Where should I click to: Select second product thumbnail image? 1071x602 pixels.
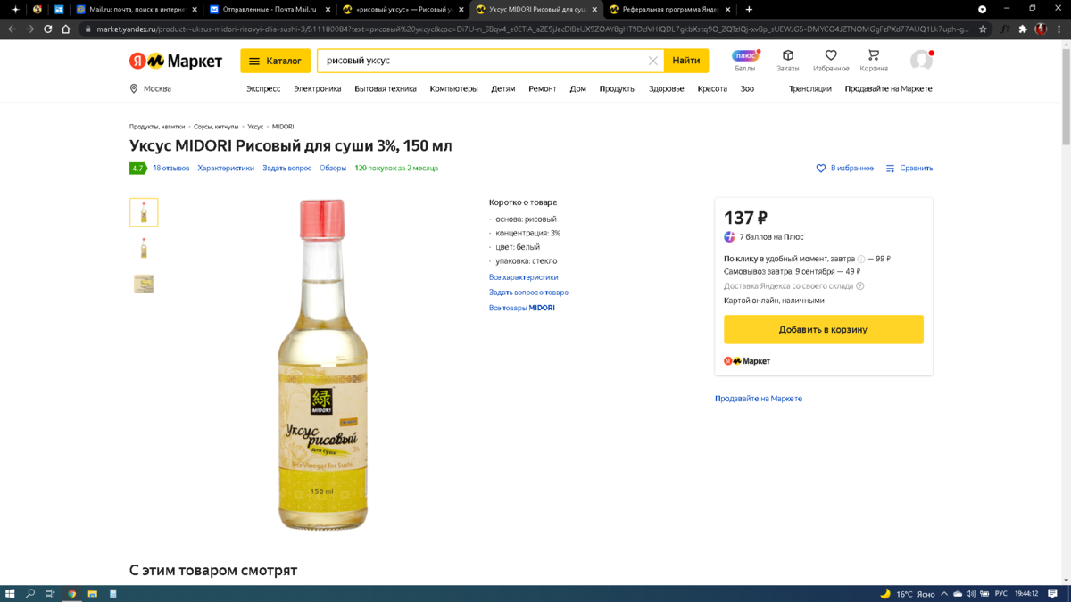[x=144, y=248]
